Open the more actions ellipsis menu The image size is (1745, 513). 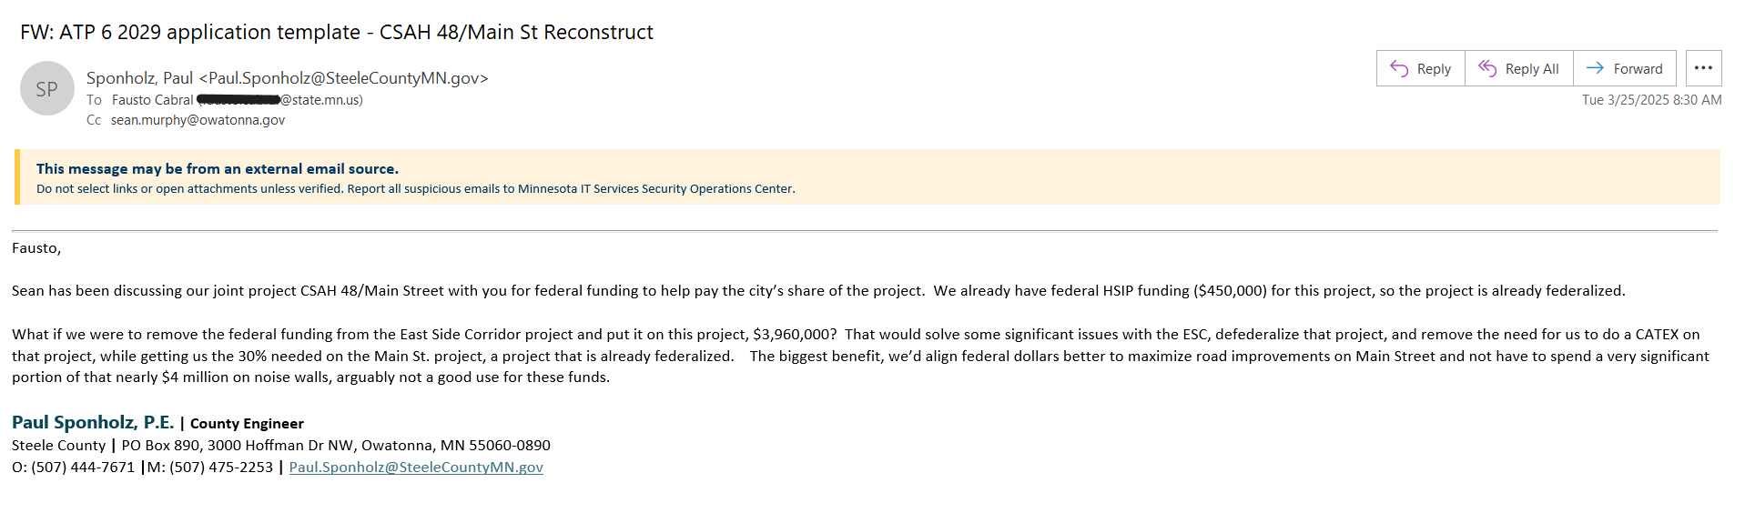1703,68
